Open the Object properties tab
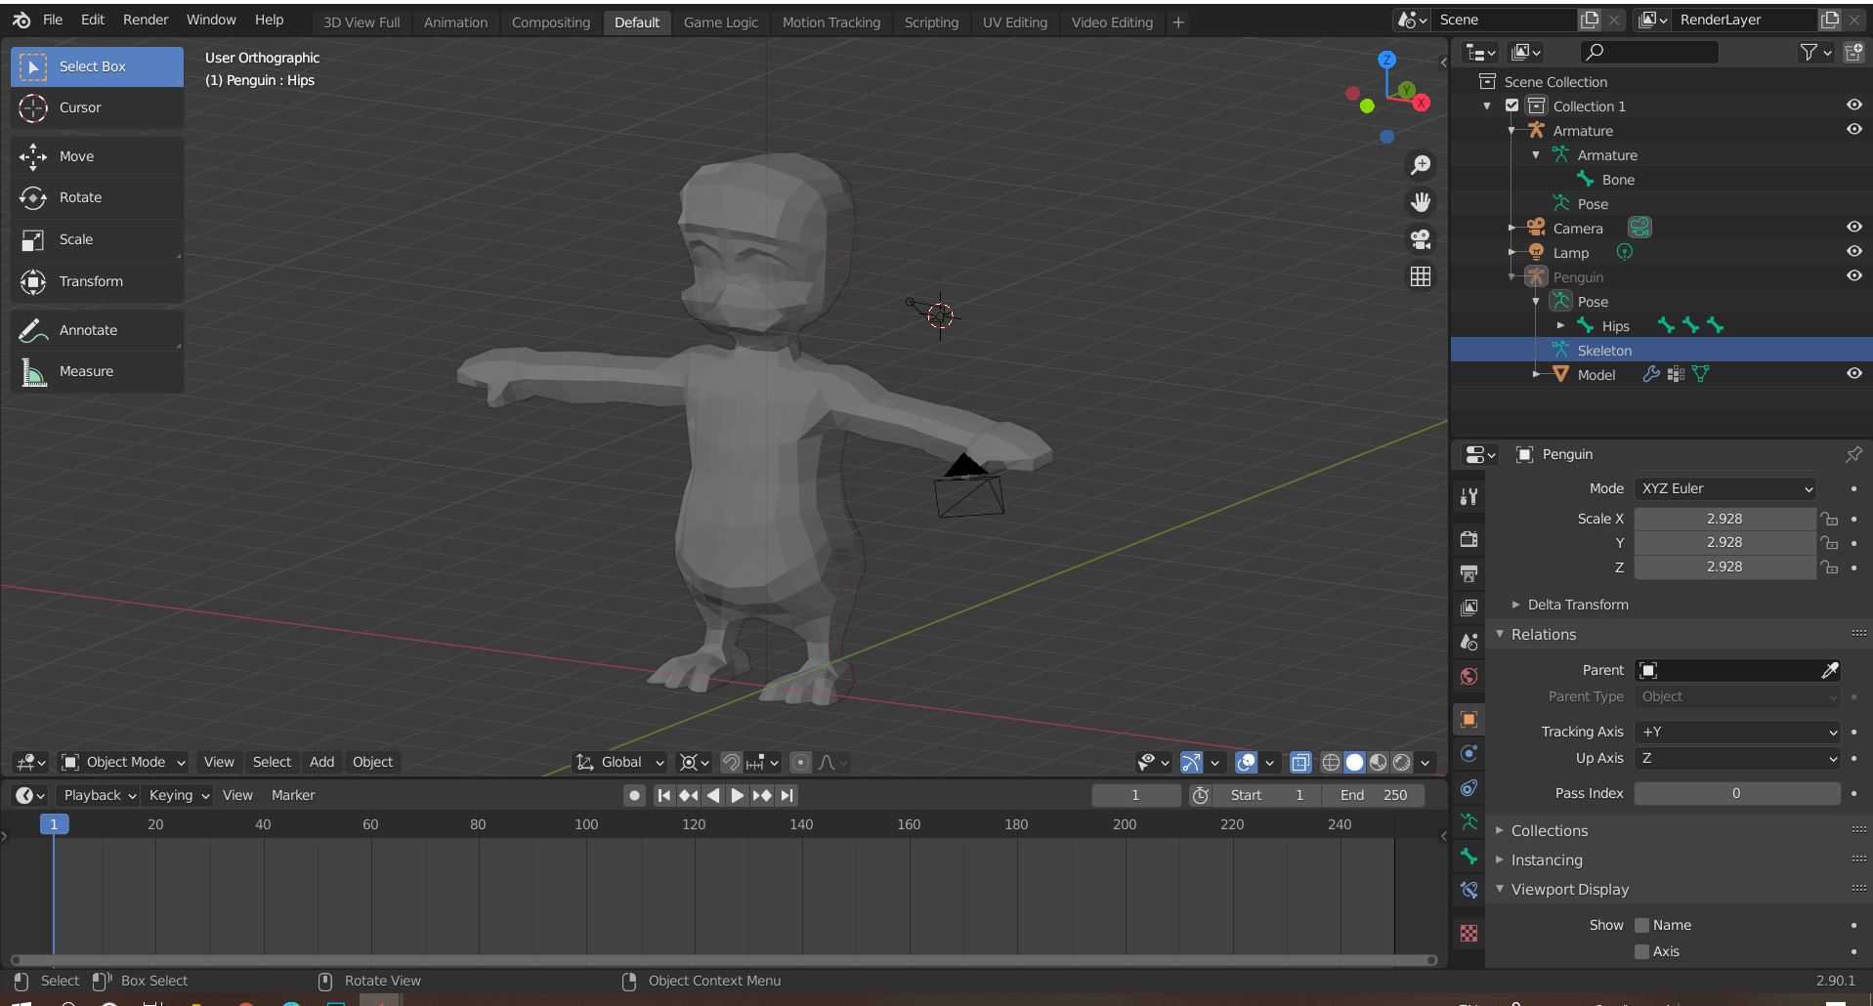 (x=1469, y=720)
